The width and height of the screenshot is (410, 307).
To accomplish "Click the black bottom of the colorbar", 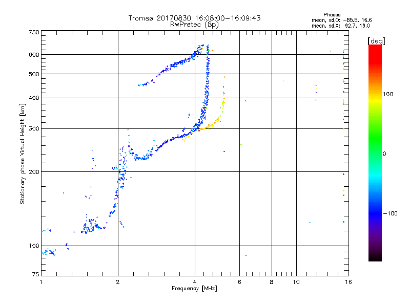I will pyautogui.click(x=375, y=258).
